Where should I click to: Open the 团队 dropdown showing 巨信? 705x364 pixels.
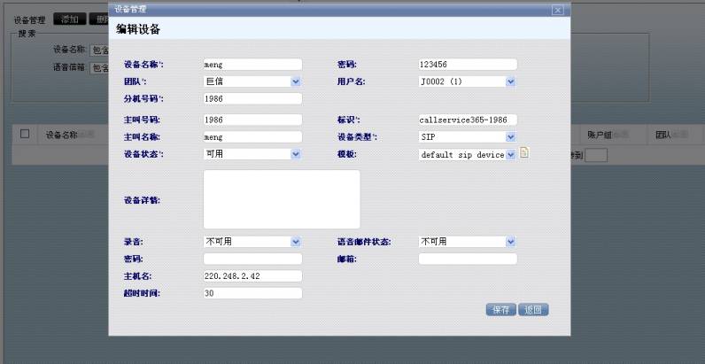tap(252, 81)
